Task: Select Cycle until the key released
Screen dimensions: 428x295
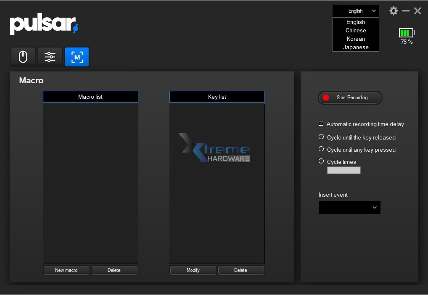Action: [x=321, y=137]
